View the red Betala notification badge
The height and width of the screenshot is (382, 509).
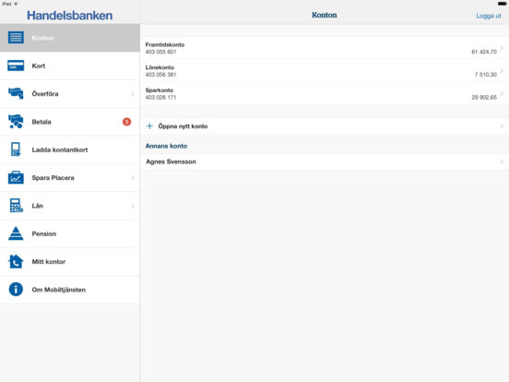[x=126, y=122]
